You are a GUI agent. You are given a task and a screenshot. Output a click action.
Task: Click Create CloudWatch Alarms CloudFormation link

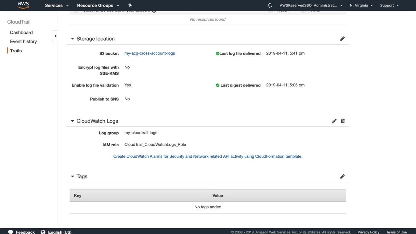pyautogui.click(x=208, y=156)
